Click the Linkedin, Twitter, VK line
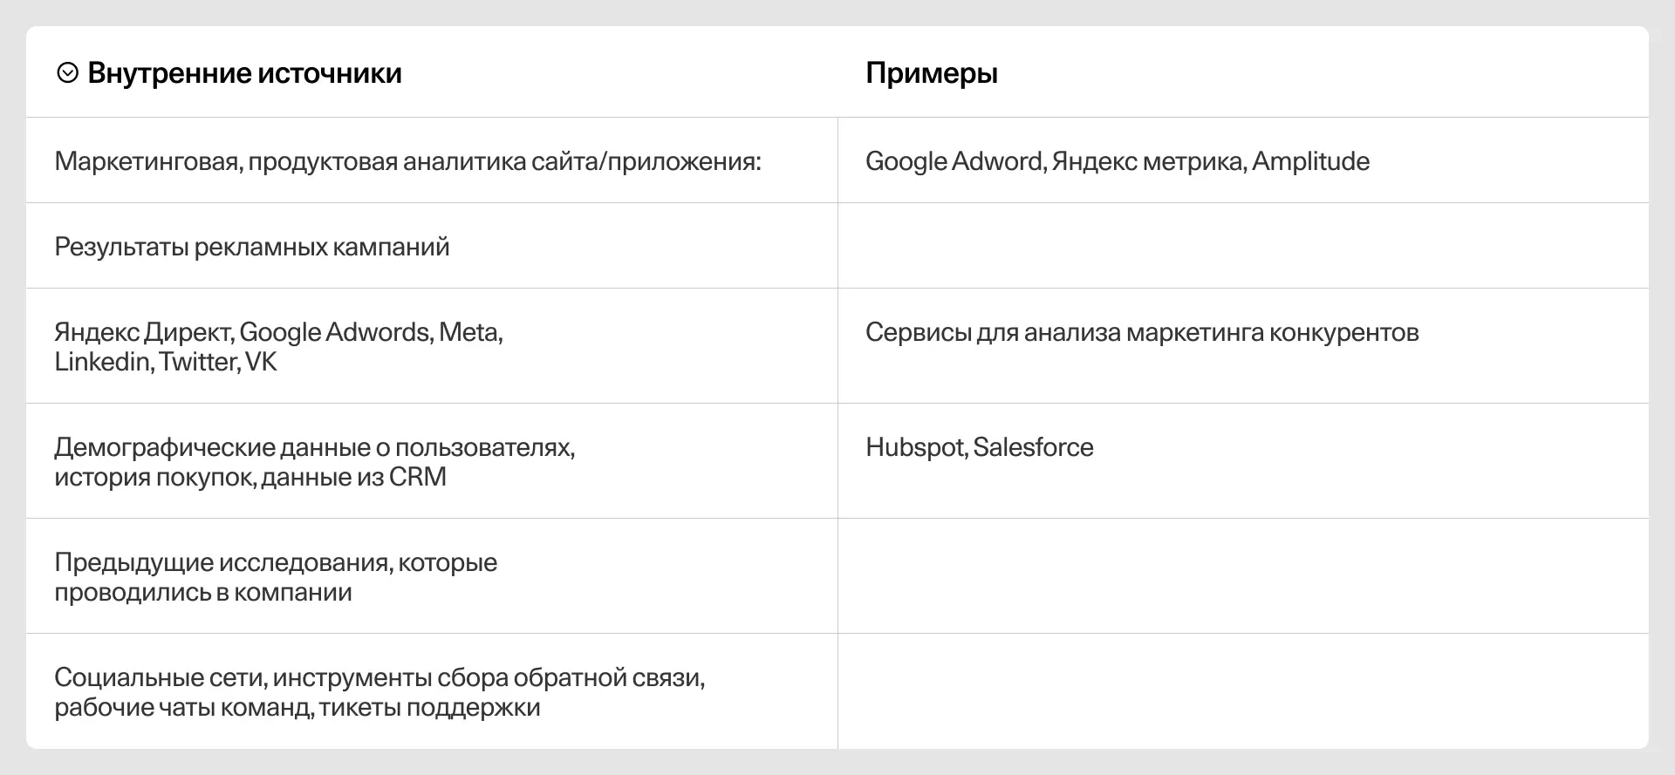1675x775 pixels. tap(166, 362)
